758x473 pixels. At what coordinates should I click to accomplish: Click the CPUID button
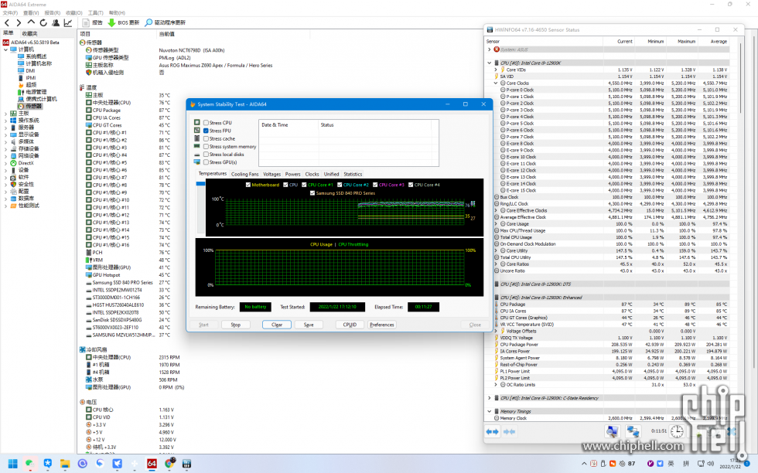(350, 325)
